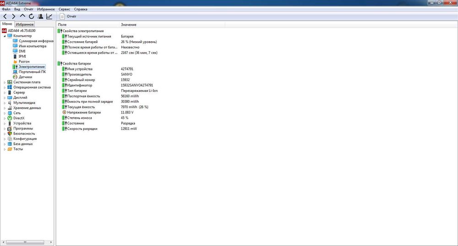The width and height of the screenshot is (458, 246).
Task: Click the Безопасность shield icon
Action: [x=10, y=134]
